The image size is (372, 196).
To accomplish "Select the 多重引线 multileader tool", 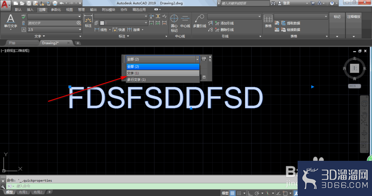I will tap(199, 21).
